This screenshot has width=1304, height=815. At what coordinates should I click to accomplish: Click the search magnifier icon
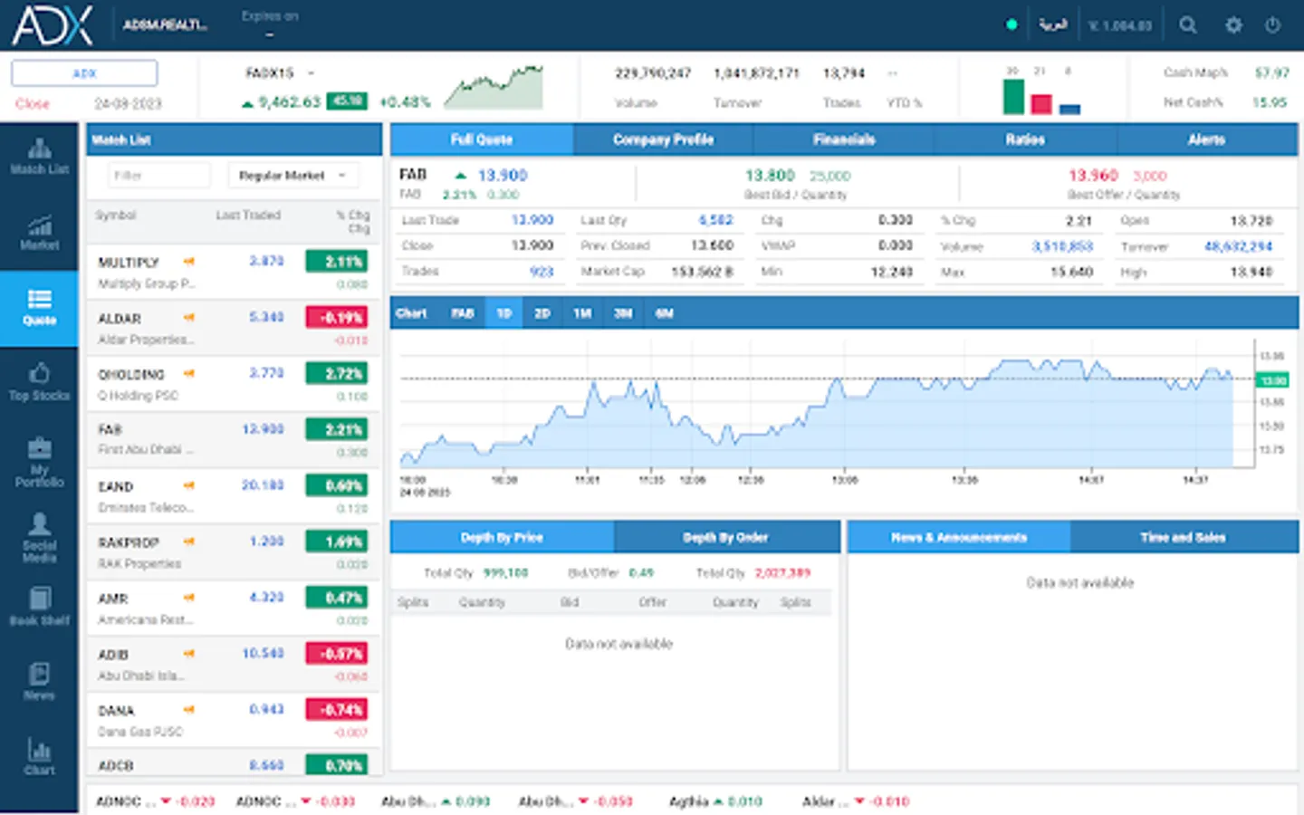coord(1188,25)
